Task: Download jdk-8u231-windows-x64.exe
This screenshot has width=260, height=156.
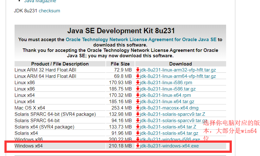Action: coord(169,146)
